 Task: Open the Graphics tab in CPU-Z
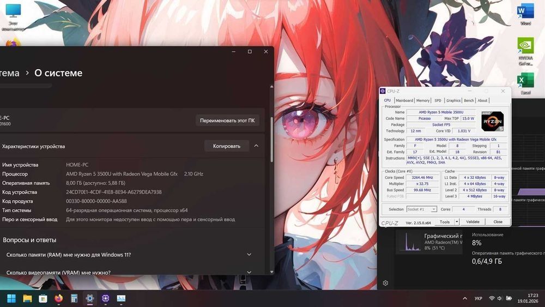pyautogui.click(x=453, y=100)
